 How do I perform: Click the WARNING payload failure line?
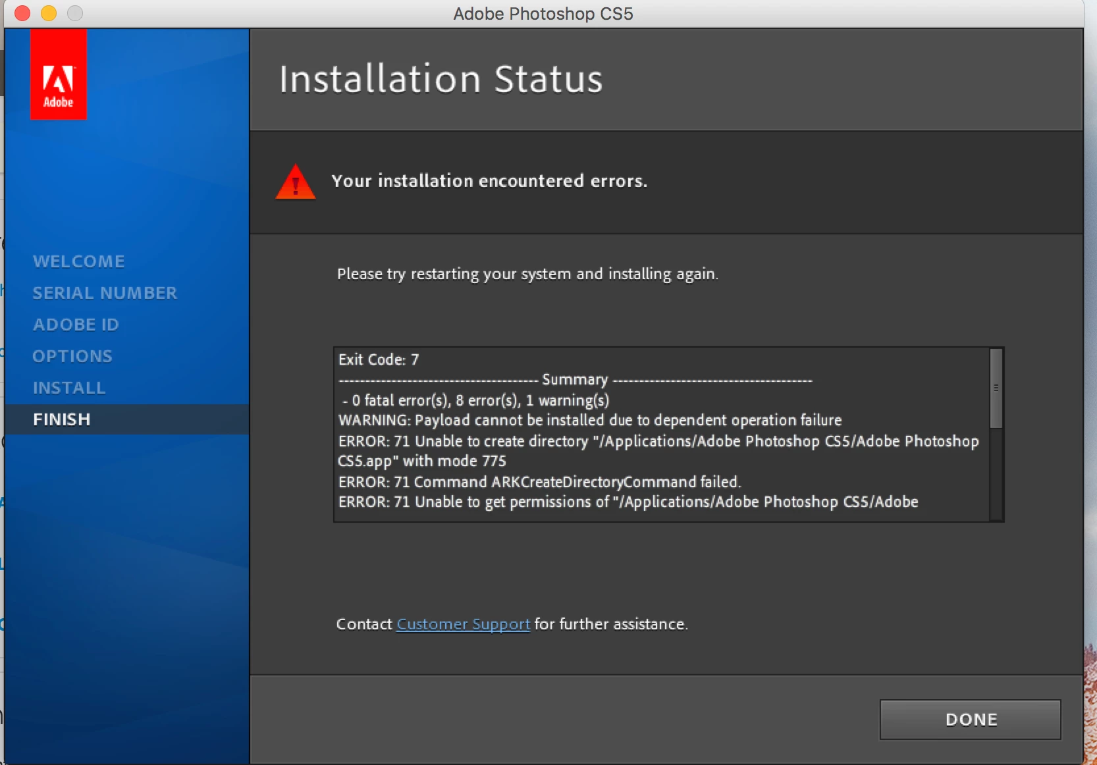[x=590, y=420]
